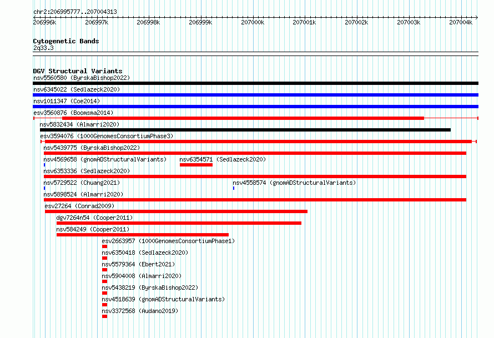Click the black bar of nsv5832434

pos(245,130)
